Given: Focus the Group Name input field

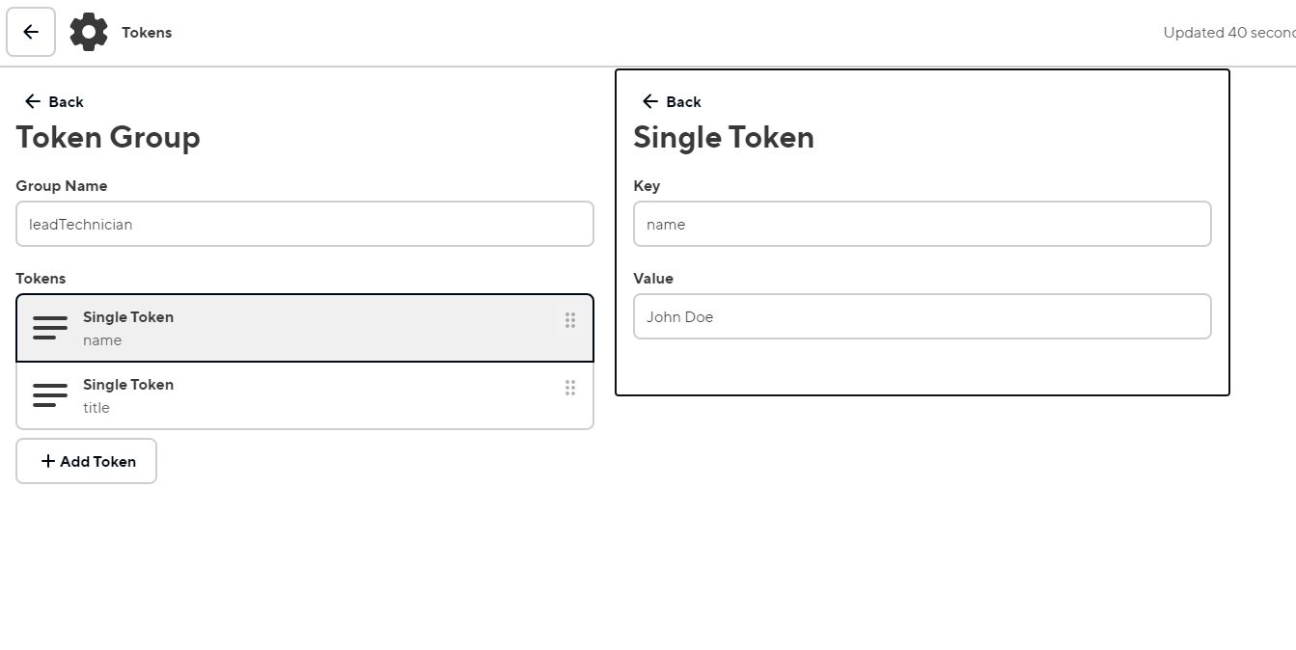Looking at the screenshot, I should tap(304, 224).
